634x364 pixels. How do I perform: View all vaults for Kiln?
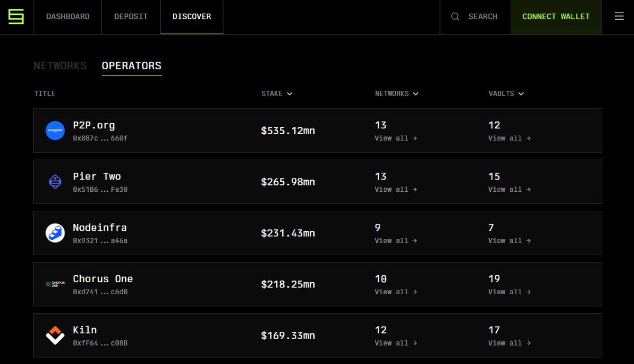coord(509,343)
